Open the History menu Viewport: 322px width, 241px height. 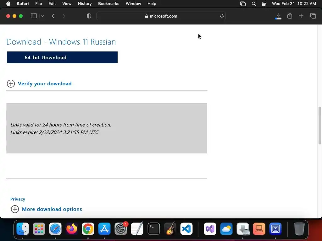[x=85, y=4]
